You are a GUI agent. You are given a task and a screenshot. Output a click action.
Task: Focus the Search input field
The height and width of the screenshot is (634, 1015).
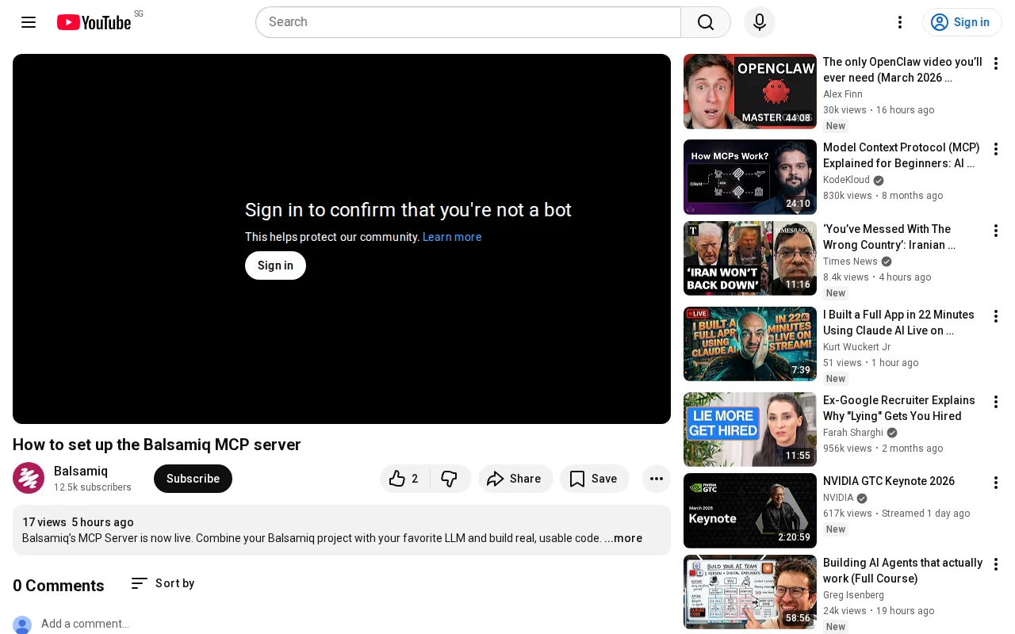click(468, 22)
